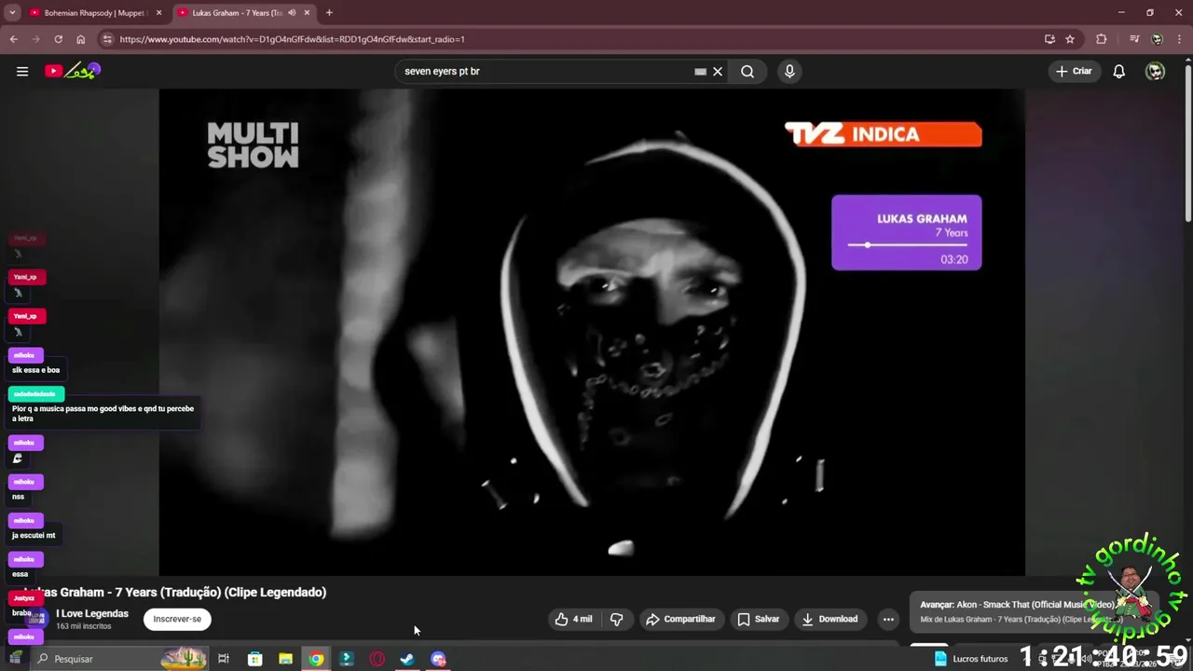Click the 163 mil inscritos subscriber count
The height and width of the screenshot is (671, 1193).
[x=84, y=626]
